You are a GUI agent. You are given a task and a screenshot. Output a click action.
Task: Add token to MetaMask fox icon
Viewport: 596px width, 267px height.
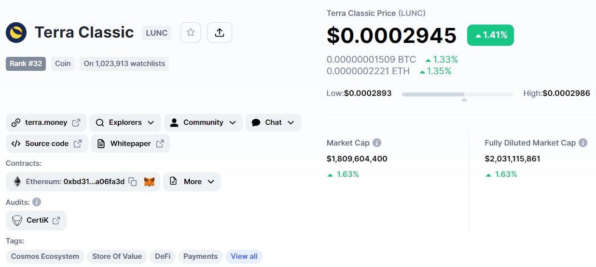[149, 182]
